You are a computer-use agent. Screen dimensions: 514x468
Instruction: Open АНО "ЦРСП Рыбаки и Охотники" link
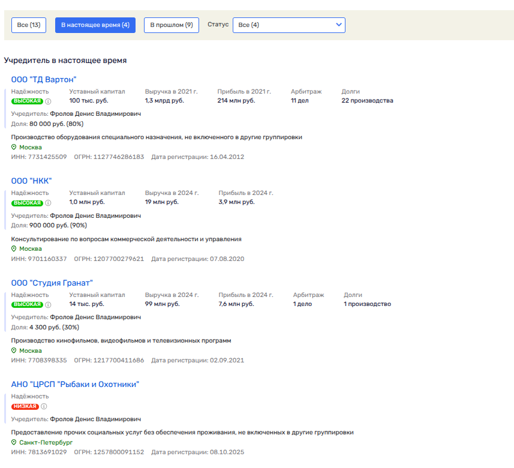[75, 384]
